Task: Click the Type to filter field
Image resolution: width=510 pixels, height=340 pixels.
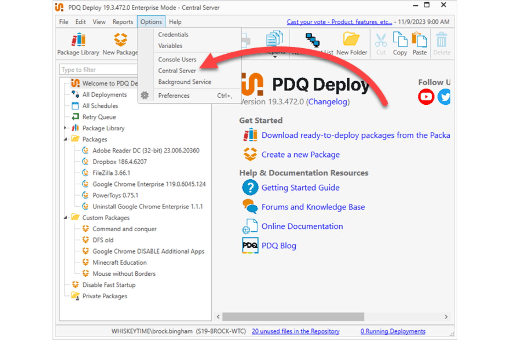Action: [99, 70]
